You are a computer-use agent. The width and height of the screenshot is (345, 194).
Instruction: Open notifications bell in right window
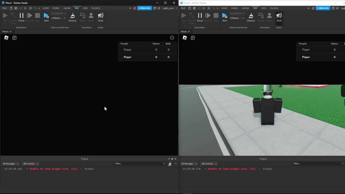[313, 8]
